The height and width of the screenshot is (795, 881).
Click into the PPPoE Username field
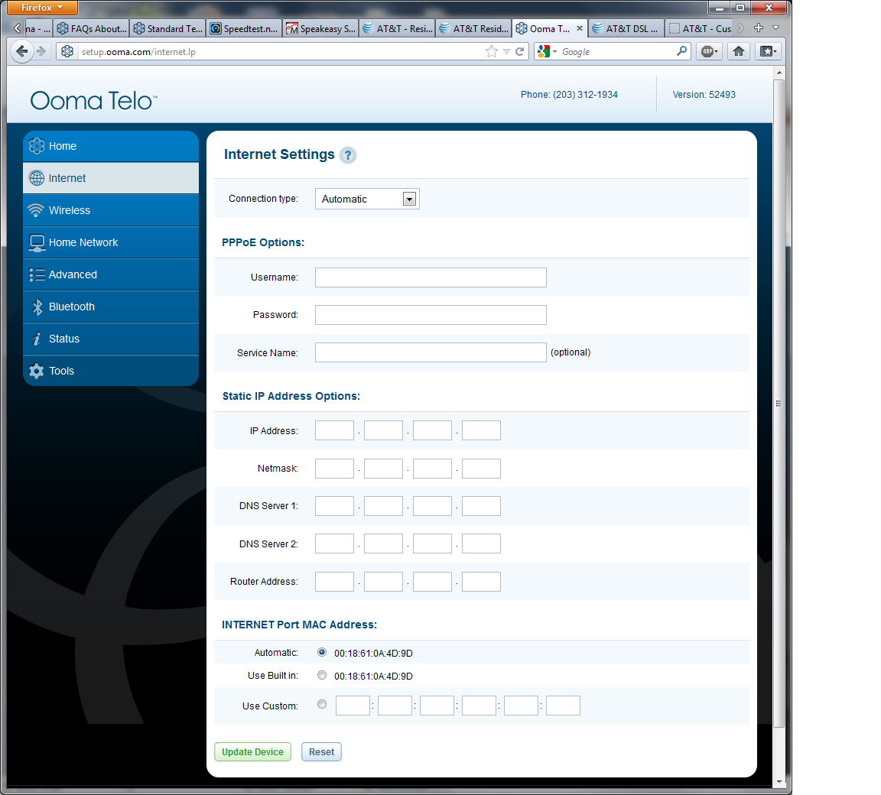431,277
